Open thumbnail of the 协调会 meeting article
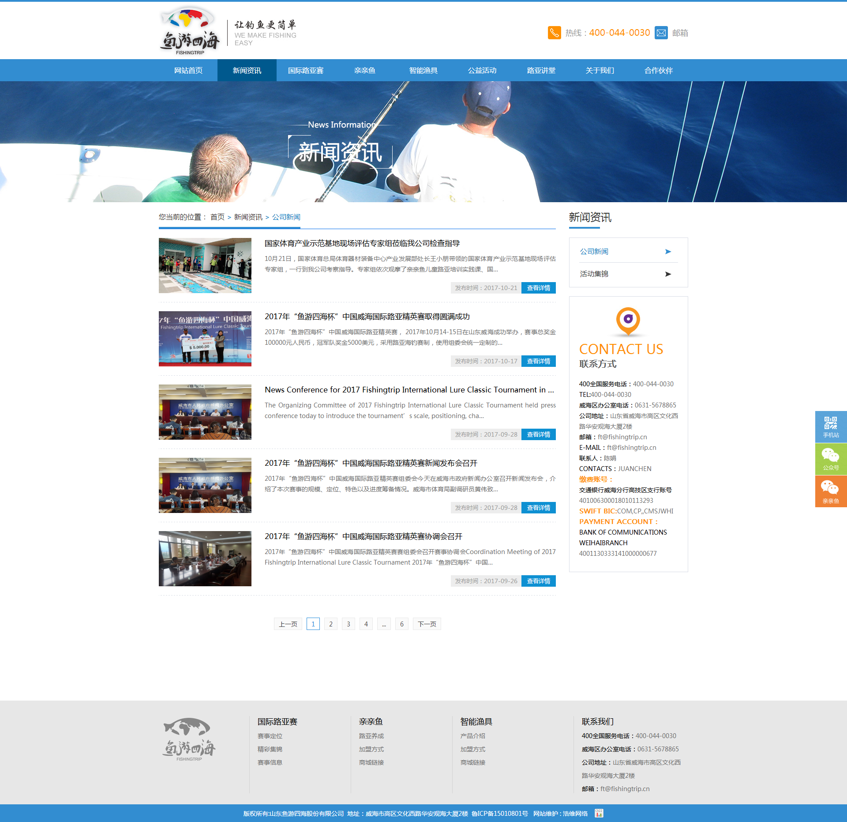This screenshot has height=822, width=847. [205, 558]
